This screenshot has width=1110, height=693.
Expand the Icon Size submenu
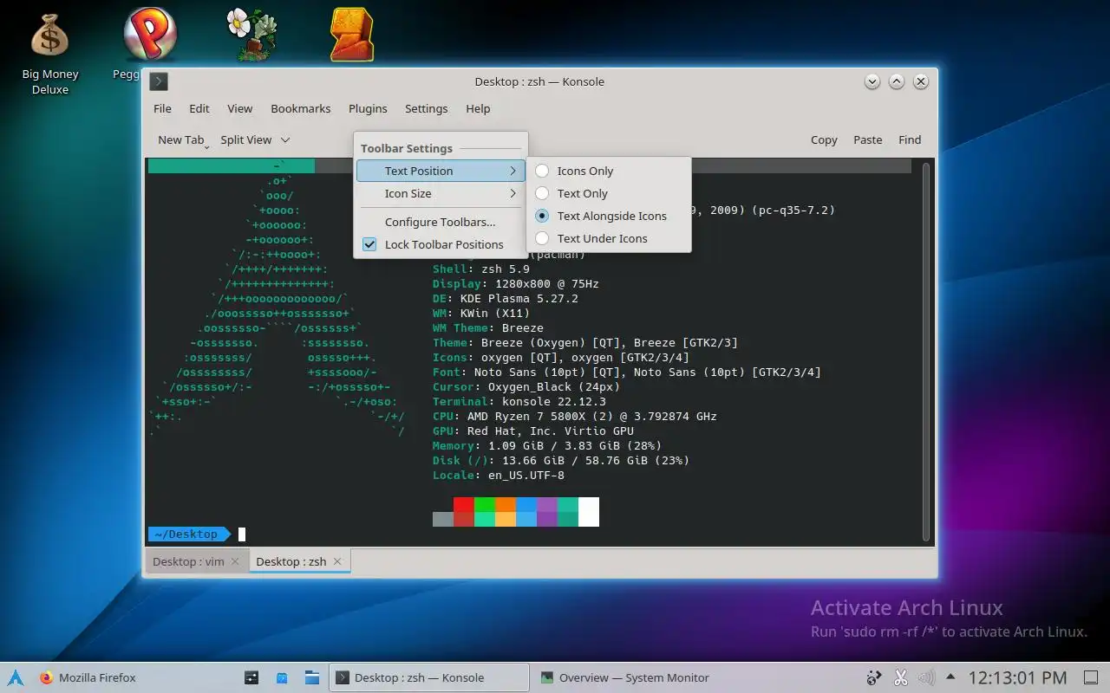441,193
